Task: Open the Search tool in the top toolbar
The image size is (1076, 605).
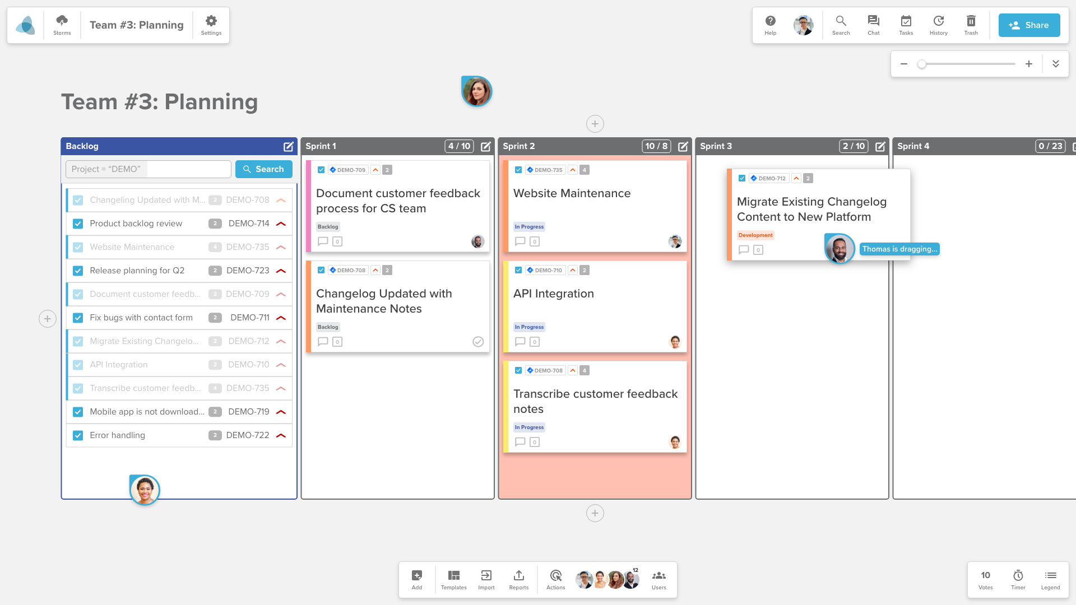Action: tap(841, 25)
